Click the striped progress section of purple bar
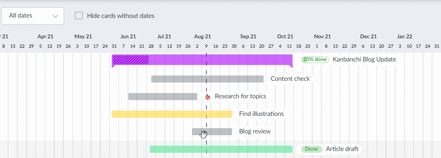This screenshot has width=441, height=158. (130, 60)
